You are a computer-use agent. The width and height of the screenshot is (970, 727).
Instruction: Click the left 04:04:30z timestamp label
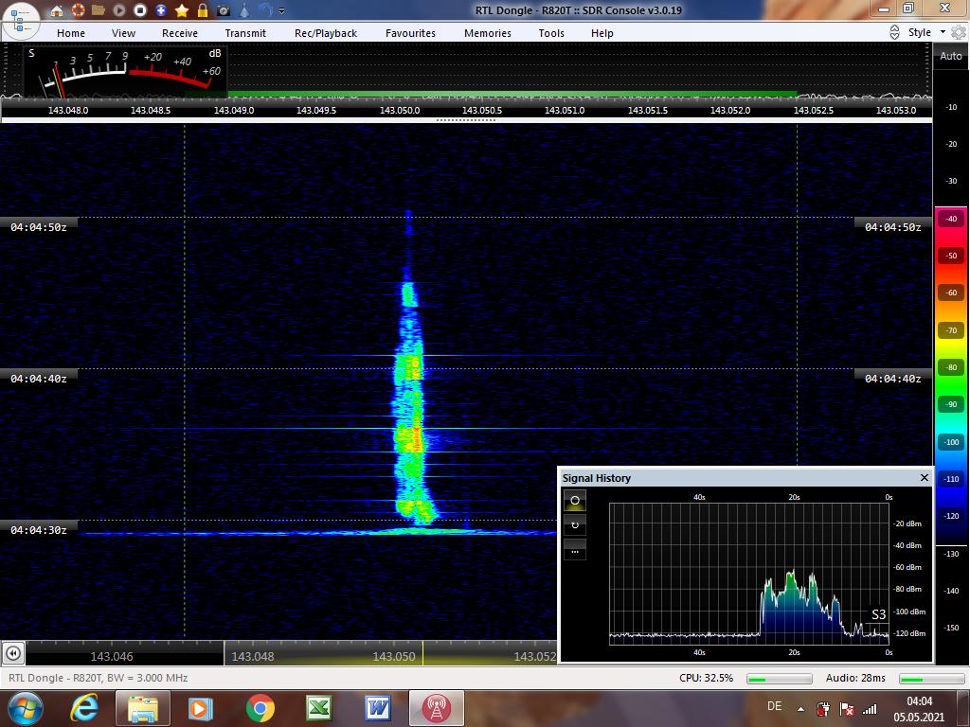[x=38, y=530]
